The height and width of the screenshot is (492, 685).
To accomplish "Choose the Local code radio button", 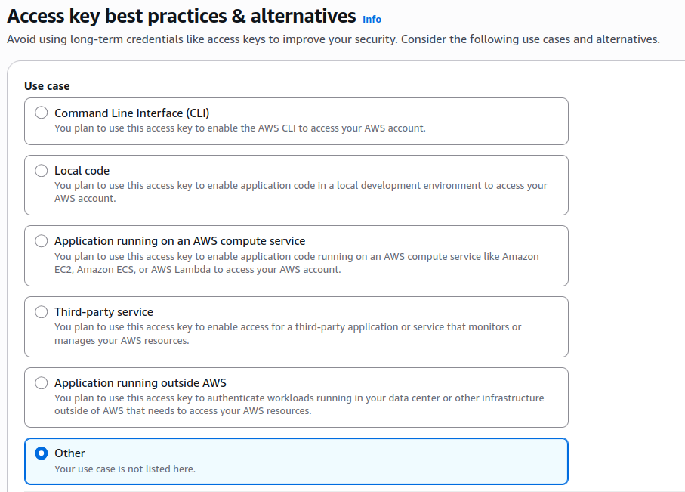I will click(x=42, y=171).
